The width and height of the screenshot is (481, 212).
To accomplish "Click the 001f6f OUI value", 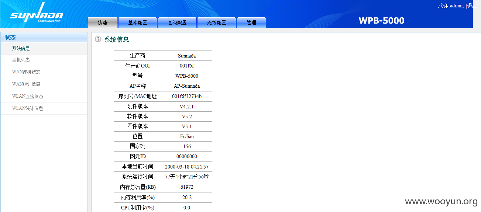I will pos(187,66).
